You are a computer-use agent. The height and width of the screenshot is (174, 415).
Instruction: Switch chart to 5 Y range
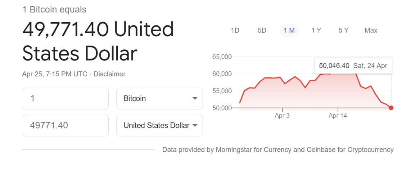click(x=343, y=30)
